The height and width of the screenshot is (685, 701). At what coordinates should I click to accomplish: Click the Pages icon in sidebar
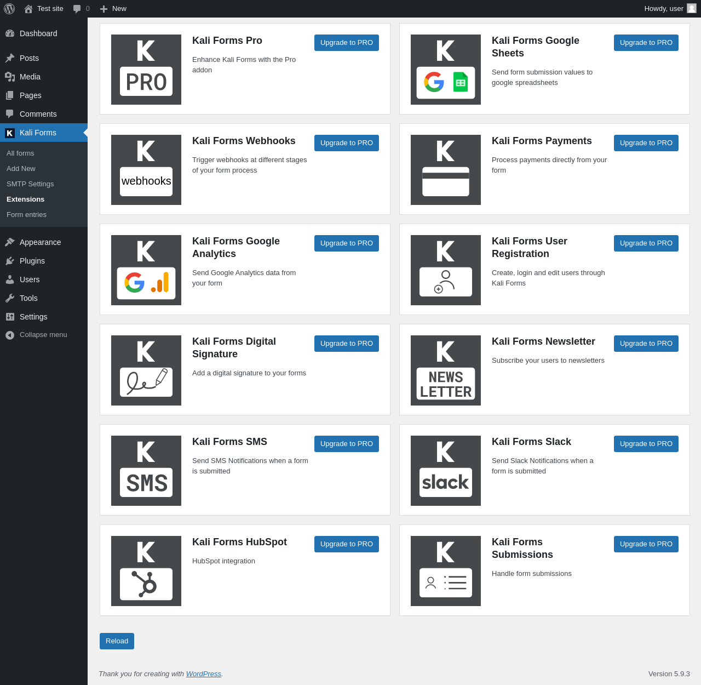[x=10, y=95]
